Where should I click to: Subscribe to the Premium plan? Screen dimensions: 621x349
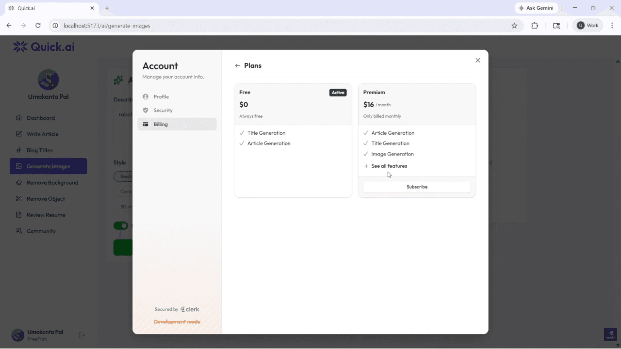point(417,187)
